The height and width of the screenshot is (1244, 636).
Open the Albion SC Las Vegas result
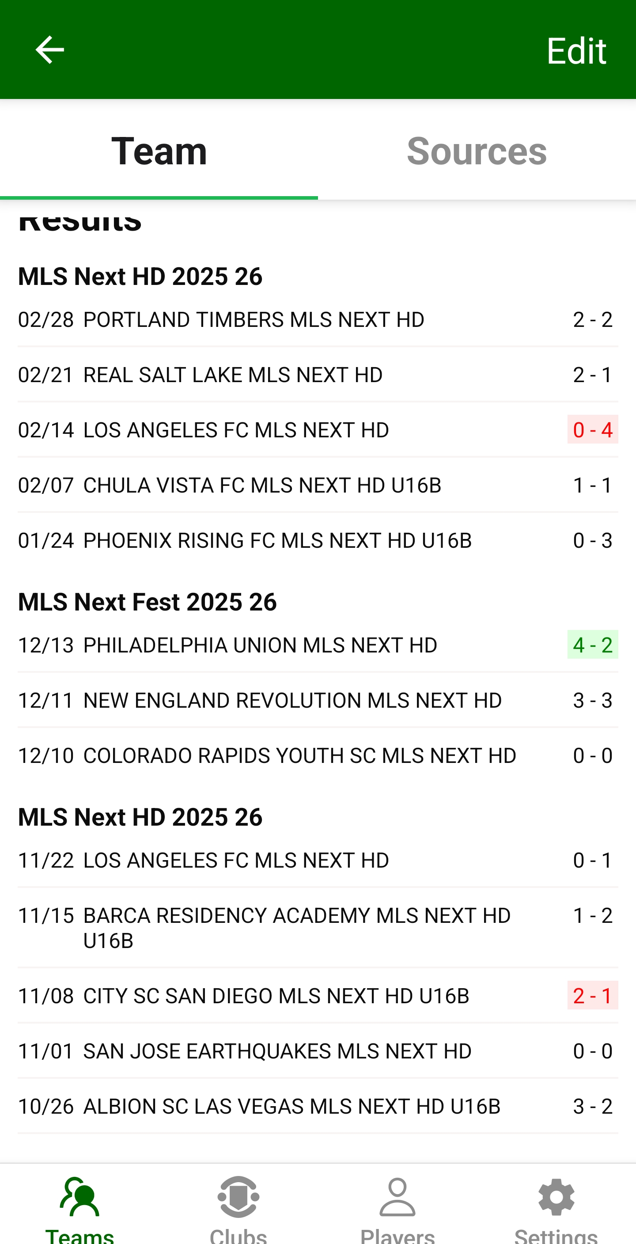click(292, 1106)
